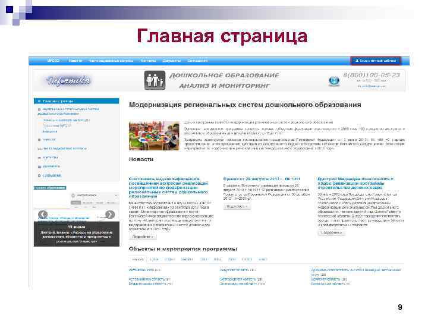Click Подробнее under the Приказ news
Screen dimensions: 428x321
pyautogui.click(x=237, y=207)
